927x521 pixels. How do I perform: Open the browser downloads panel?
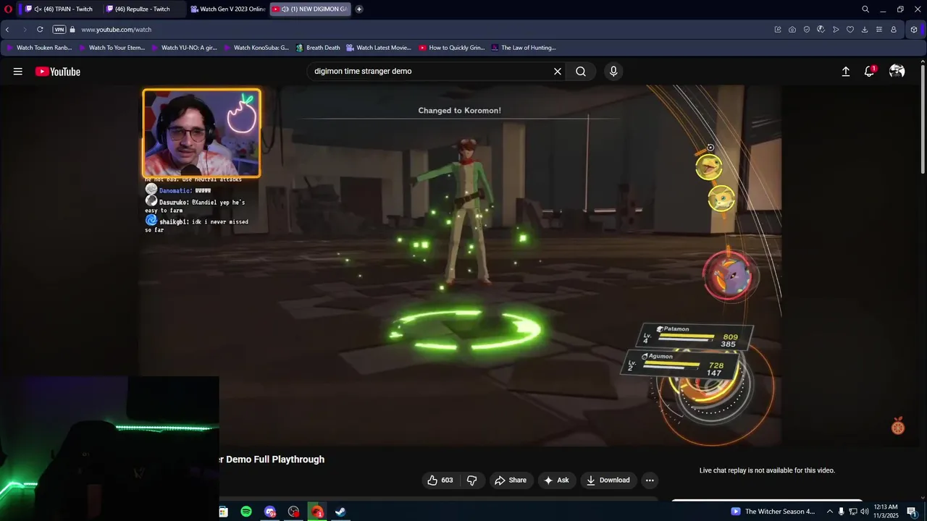[x=865, y=30]
